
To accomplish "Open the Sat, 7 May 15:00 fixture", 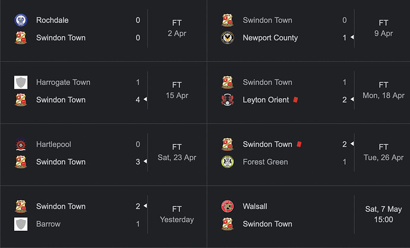I will [308, 216].
